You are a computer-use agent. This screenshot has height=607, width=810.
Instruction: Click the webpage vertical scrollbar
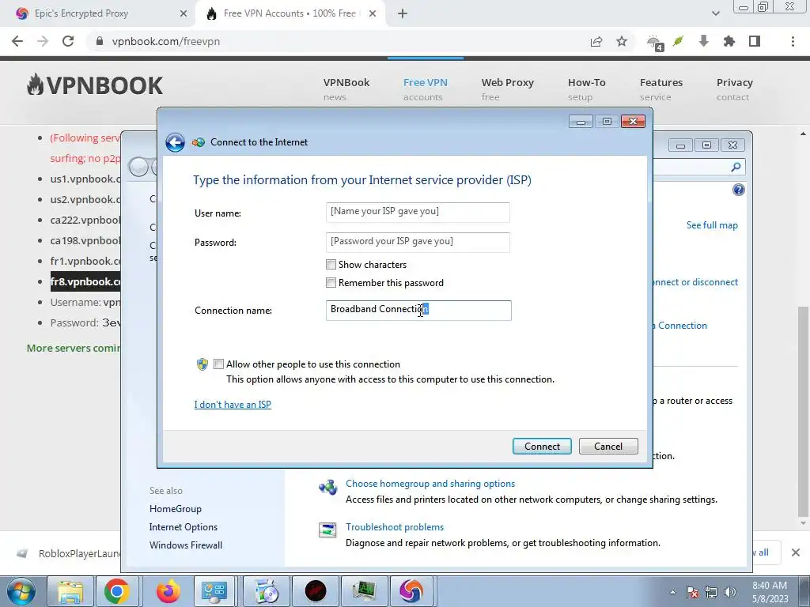click(803, 410)
